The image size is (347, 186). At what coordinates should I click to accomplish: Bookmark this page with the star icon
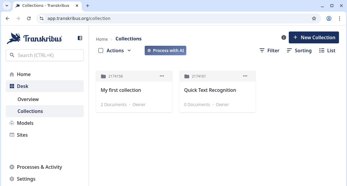coord(314,18)
